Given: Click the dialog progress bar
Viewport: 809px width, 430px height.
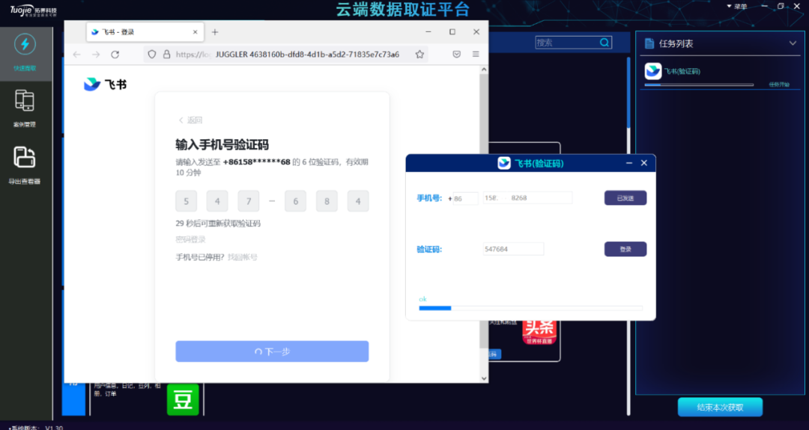Looking at the screenshot, I should tap(530, 308).
